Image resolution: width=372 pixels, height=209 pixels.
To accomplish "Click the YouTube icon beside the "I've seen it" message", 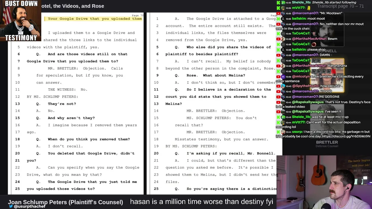I will (x=278, y=112).
